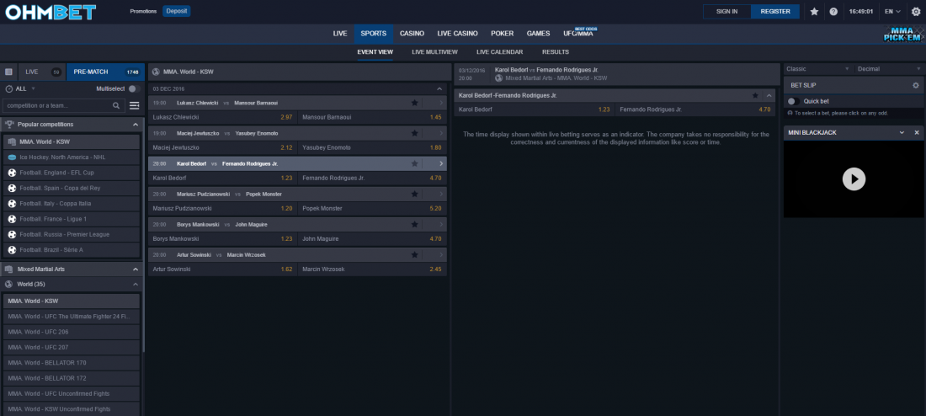Viewport: 926px width, 416px height.
Task: Favorite the Maciej Jewtuszko vs Yasubey Enomoto fight
Action: pyautogui.click(x=414, y=133)
